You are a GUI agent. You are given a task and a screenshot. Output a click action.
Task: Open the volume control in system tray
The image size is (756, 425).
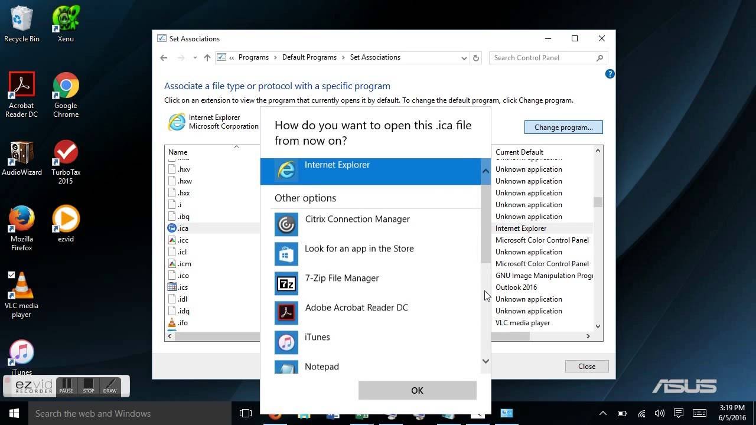[659, 413]
